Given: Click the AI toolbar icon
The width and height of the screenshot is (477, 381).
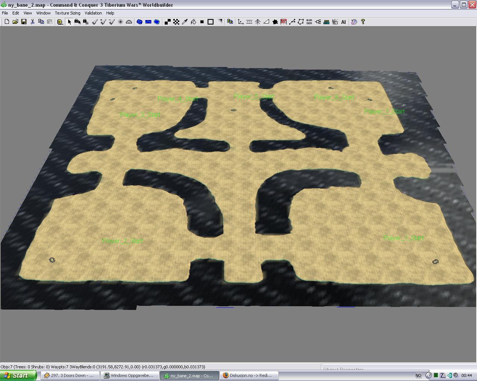Looking at the screenshot, I should [344, 22].
